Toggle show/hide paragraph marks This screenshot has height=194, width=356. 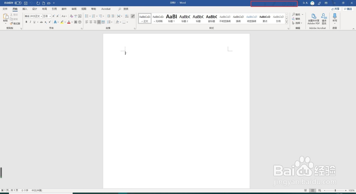(133, 16)
